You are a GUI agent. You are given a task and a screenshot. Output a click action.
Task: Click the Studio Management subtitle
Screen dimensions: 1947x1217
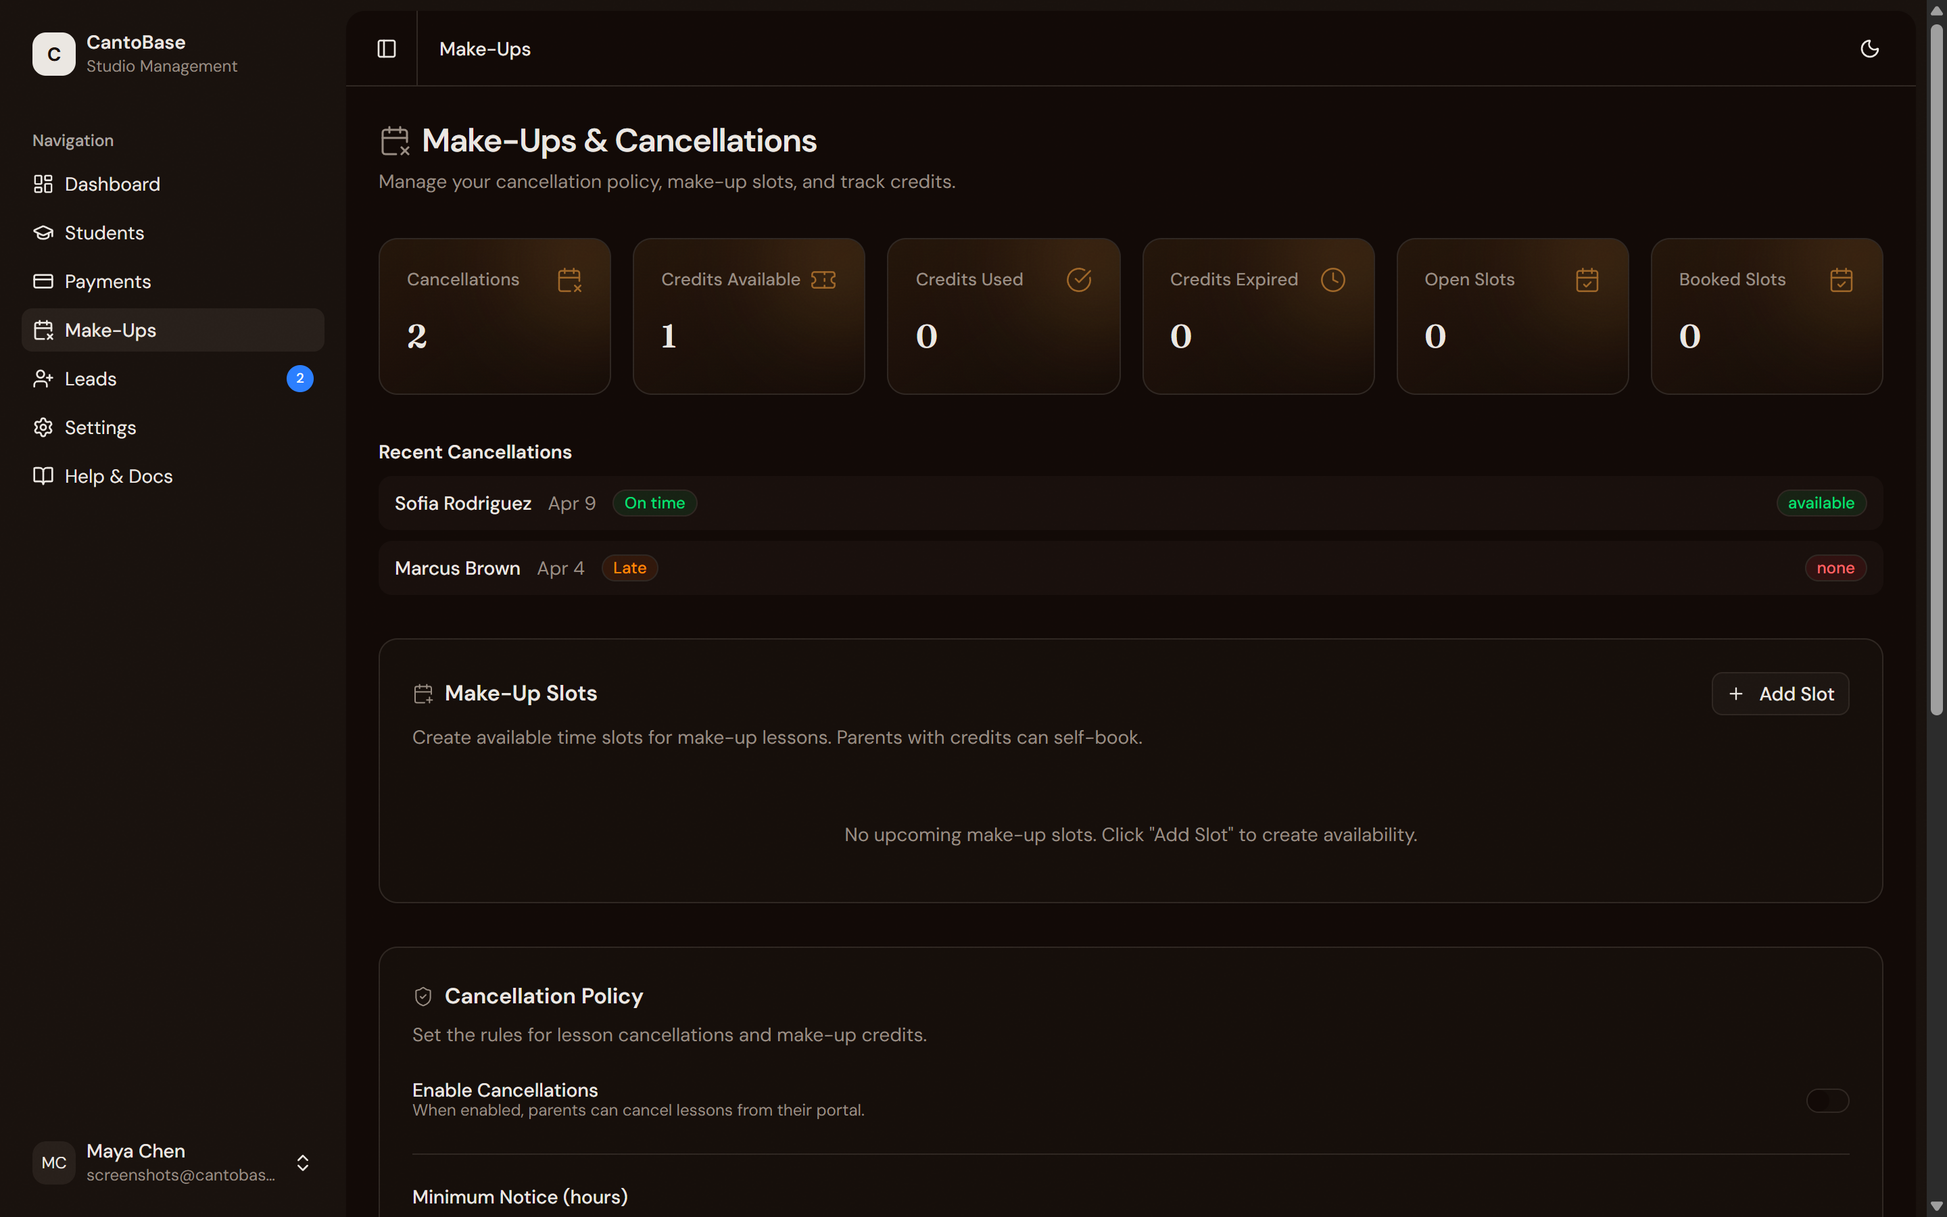(x=162, y=67)
